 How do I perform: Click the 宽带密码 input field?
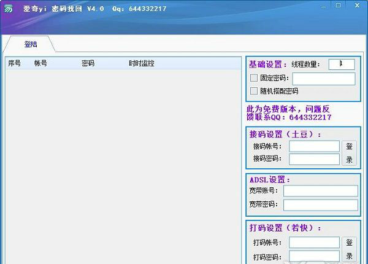(321, 205)
